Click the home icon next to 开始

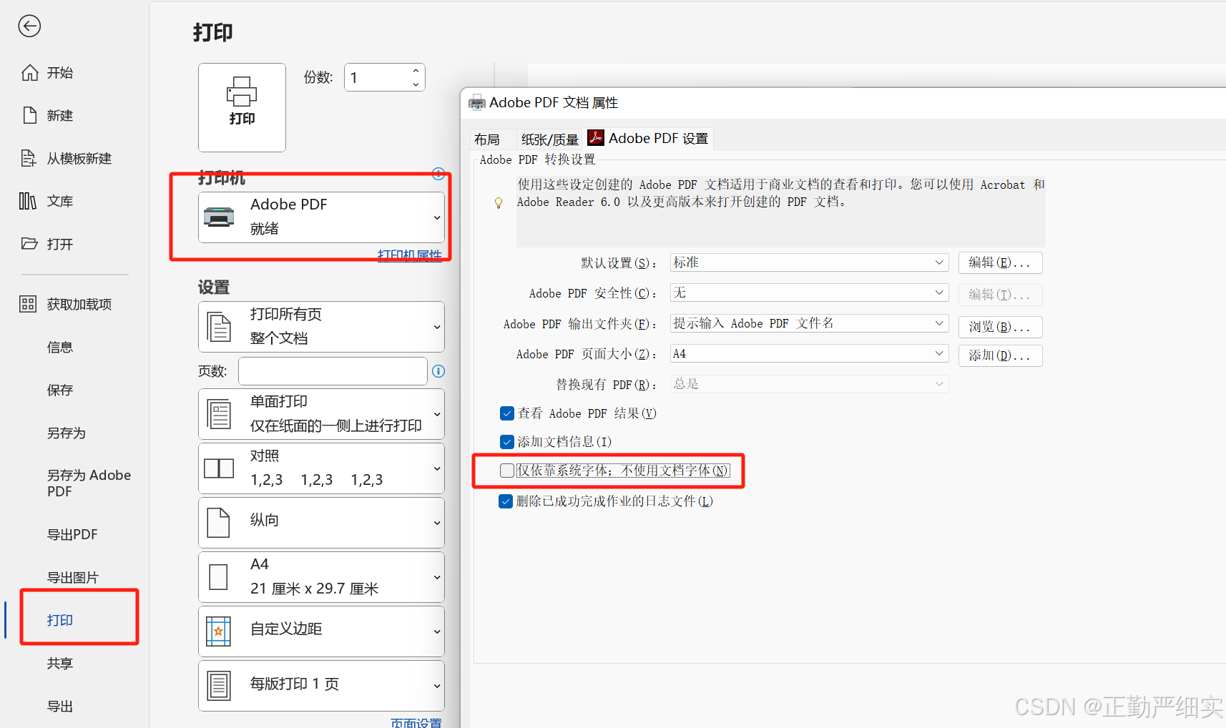tap(29, 72)
